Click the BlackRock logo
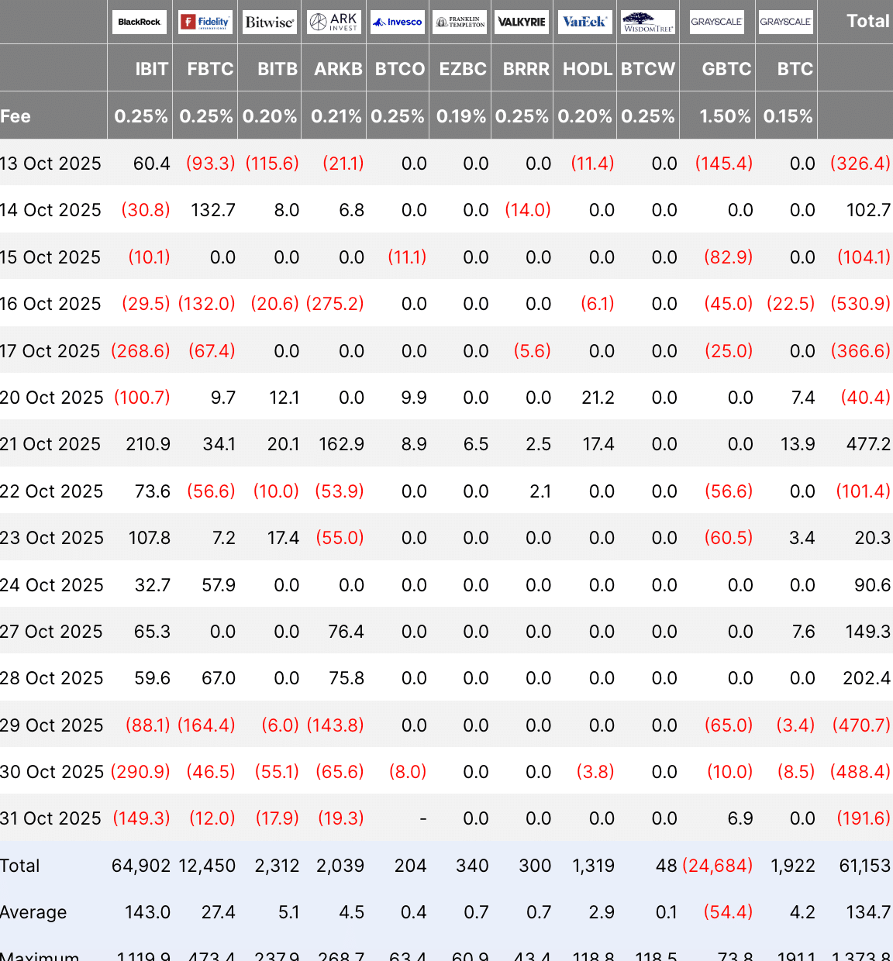Viewport: 893px width, 961px height. 140,22
